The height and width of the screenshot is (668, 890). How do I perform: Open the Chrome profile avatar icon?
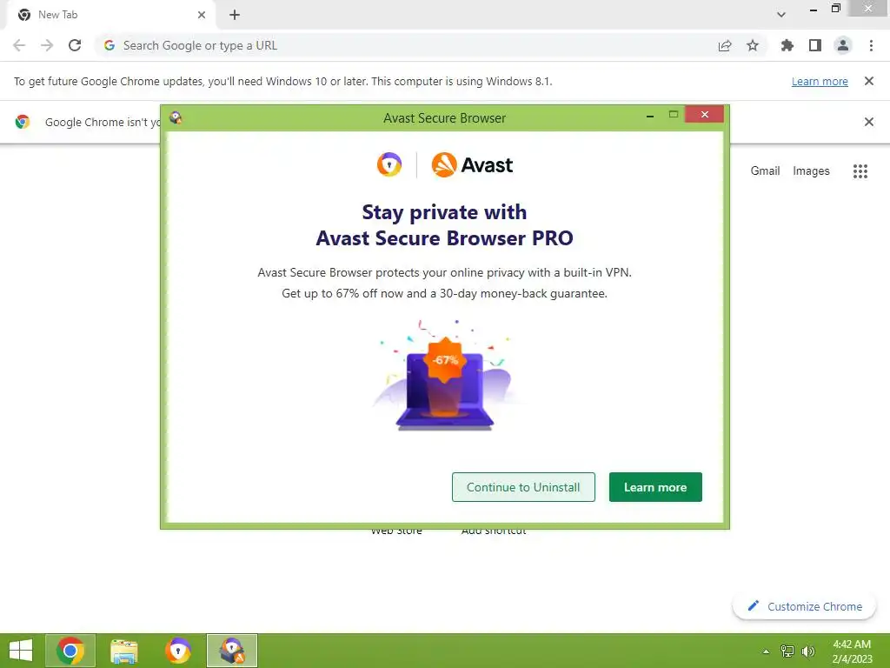pos(843,45)
